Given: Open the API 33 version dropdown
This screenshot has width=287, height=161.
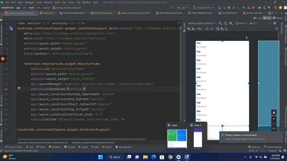Looking at the screenshot, I should point(254,23).
